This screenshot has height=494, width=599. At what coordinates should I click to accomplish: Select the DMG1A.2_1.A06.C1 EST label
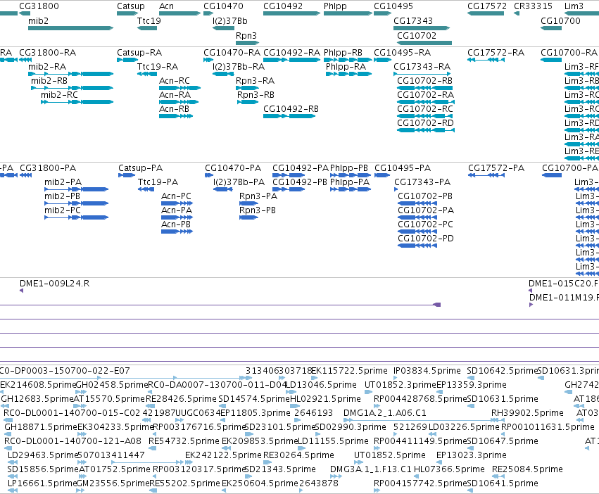[x=385, y=413]
